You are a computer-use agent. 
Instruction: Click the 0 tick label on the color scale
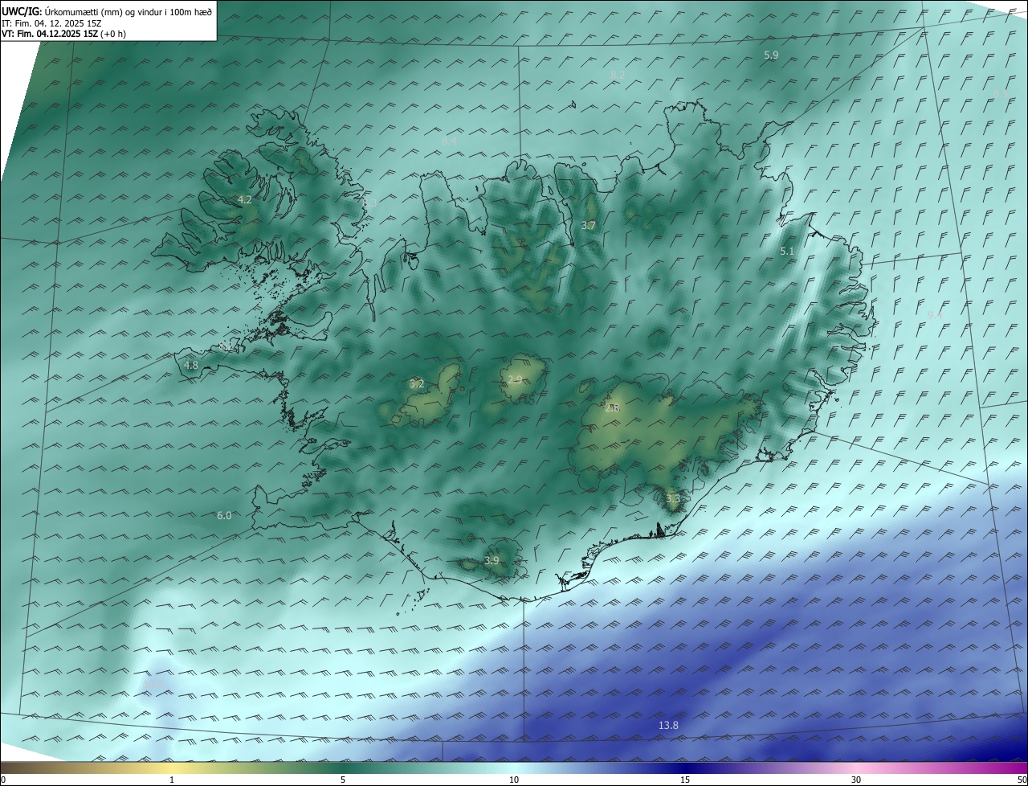click(3, 780)
